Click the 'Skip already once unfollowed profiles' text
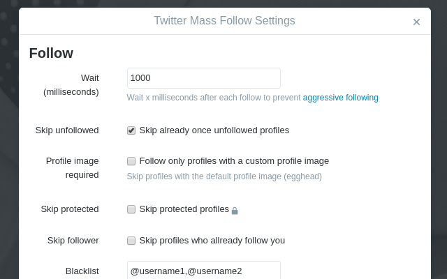Viewport: 447px width, 279px height. coord(214,130)
